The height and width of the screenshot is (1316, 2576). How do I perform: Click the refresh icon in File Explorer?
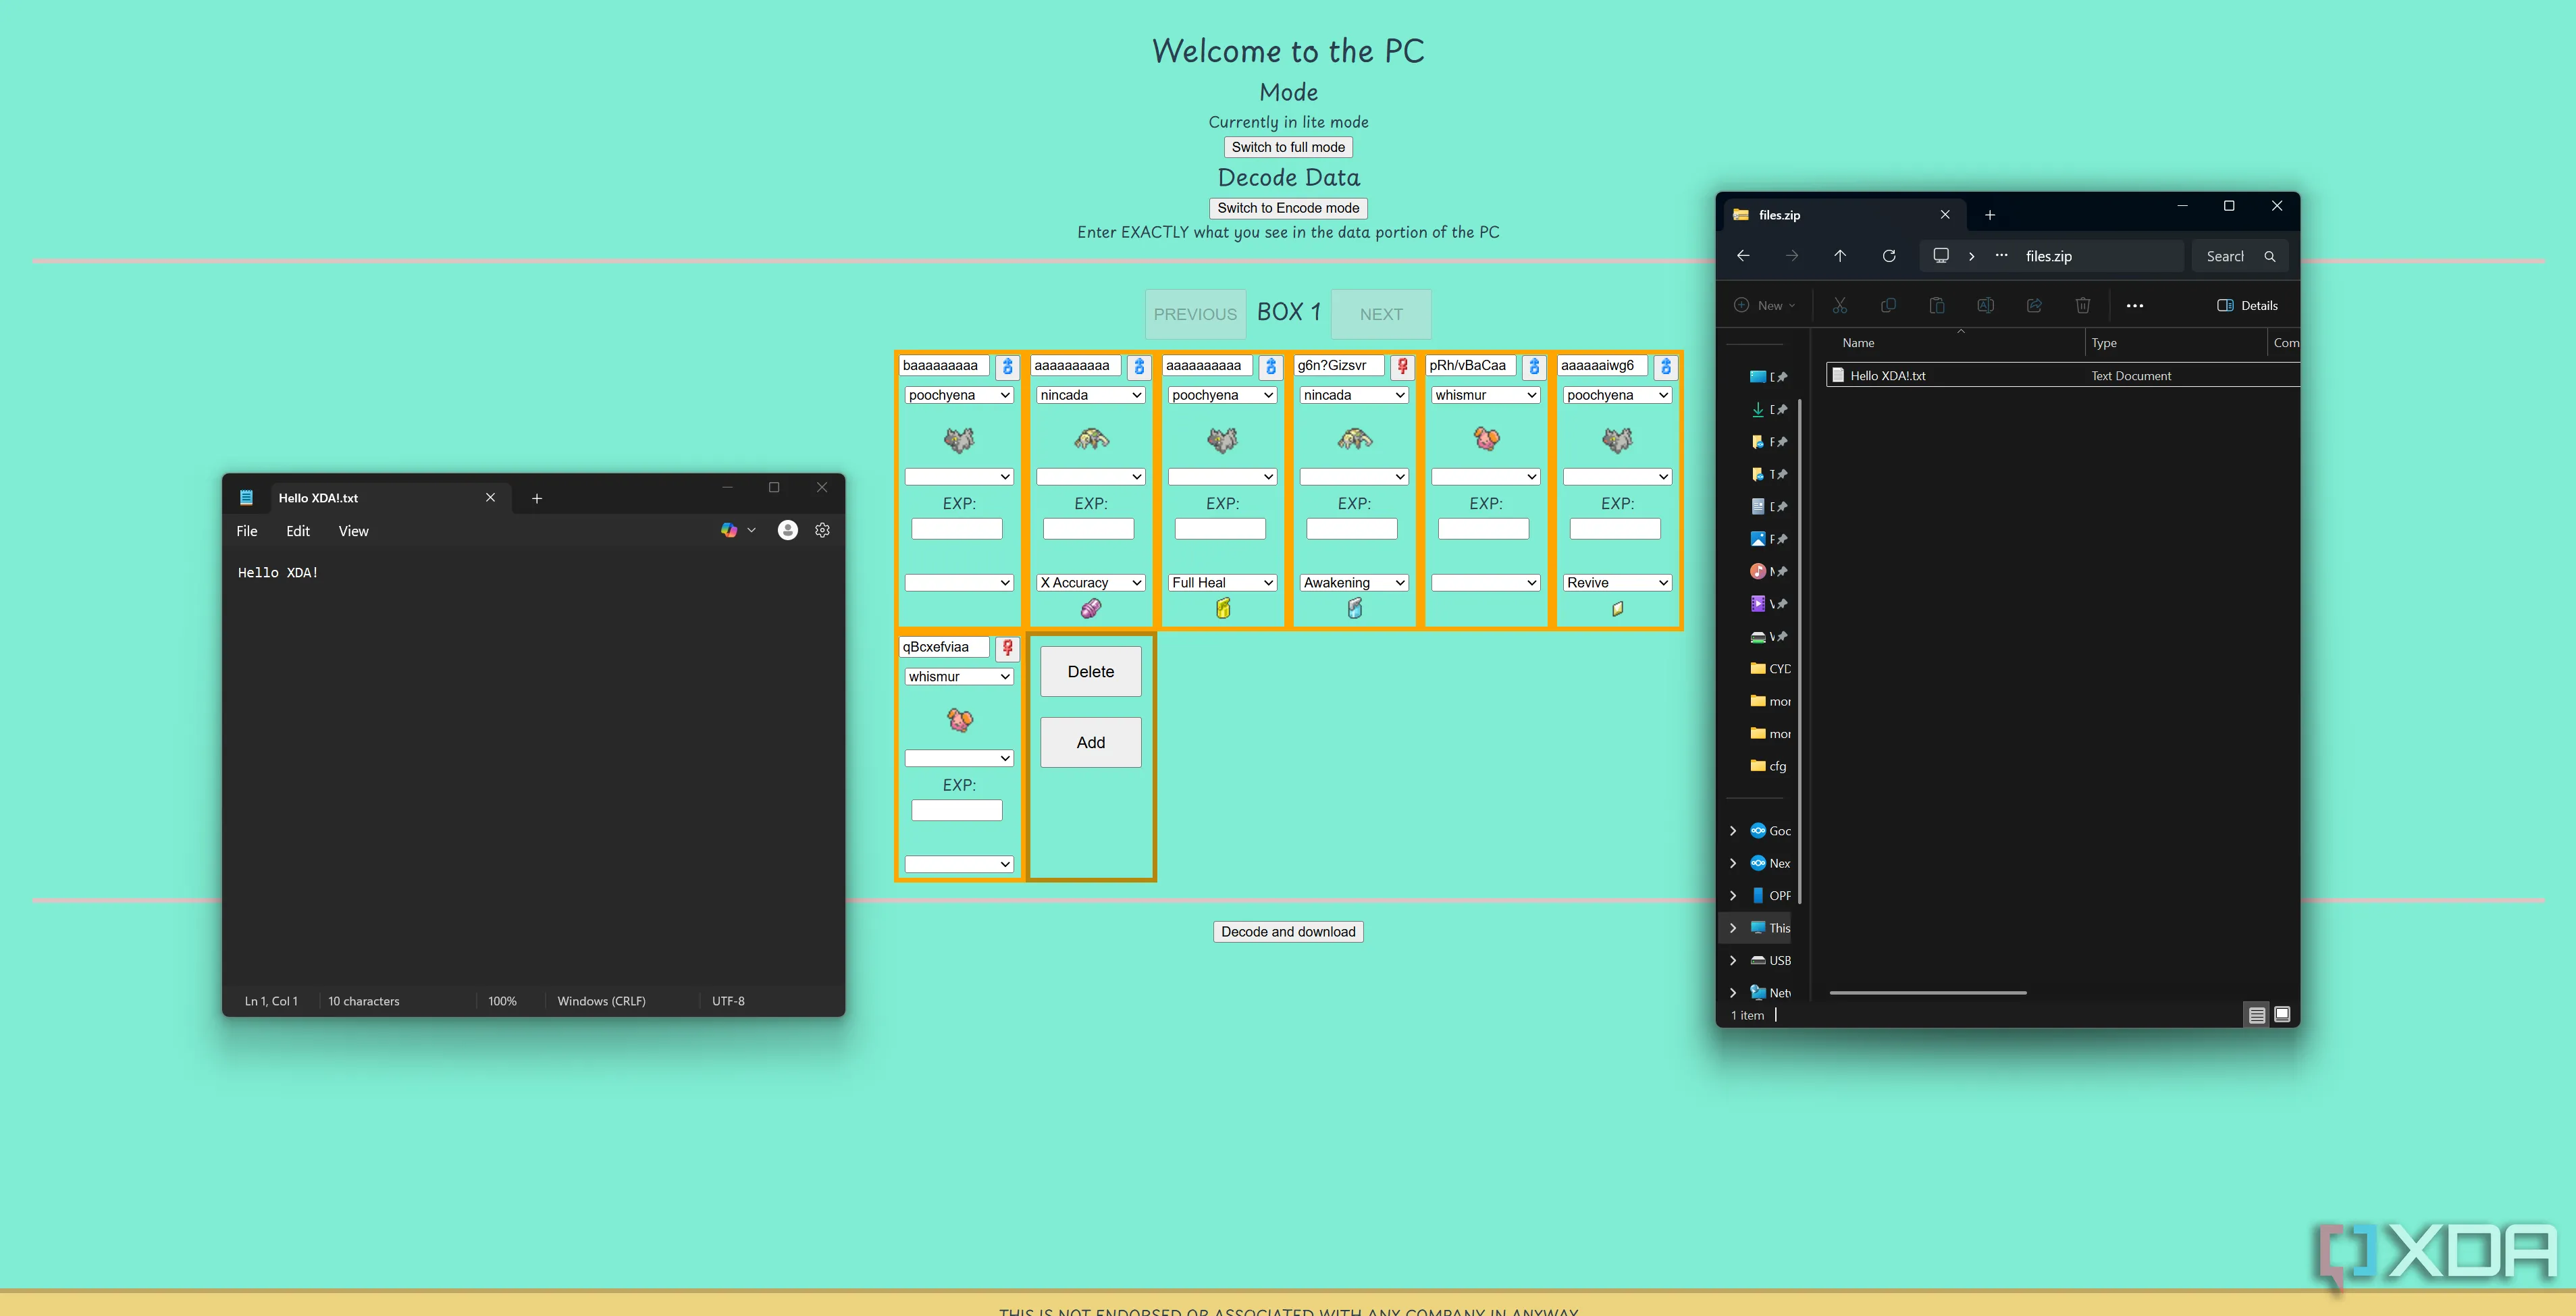1888,256
